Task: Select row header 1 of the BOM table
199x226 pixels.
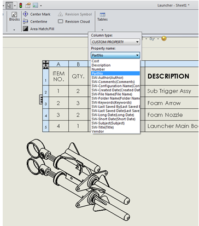Action: click(45, 76)
